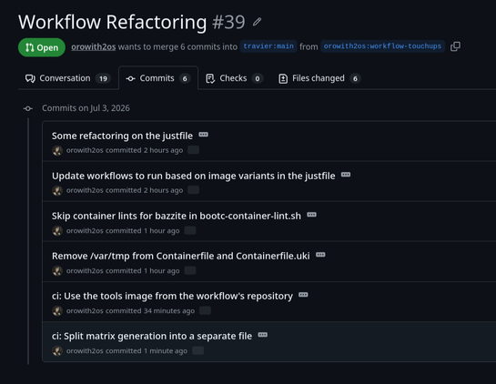Click the Checks count badge 0

[x=258, y=78]
